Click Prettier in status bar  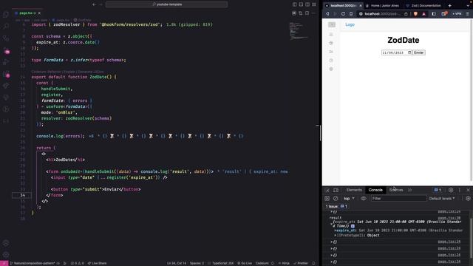click(x=301, y=263)
